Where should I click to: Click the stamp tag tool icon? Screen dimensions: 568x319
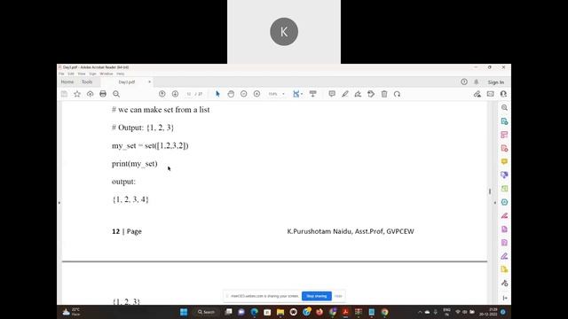coord(371,94)
